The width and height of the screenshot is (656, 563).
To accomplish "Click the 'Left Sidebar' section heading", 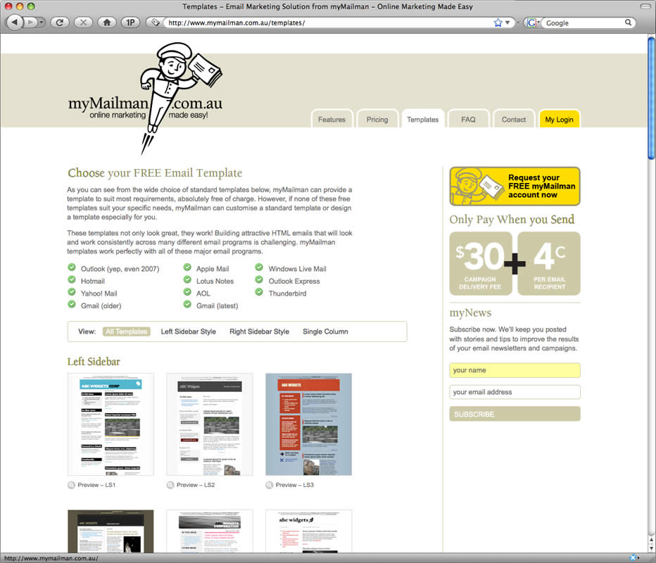I will [94, 362].
